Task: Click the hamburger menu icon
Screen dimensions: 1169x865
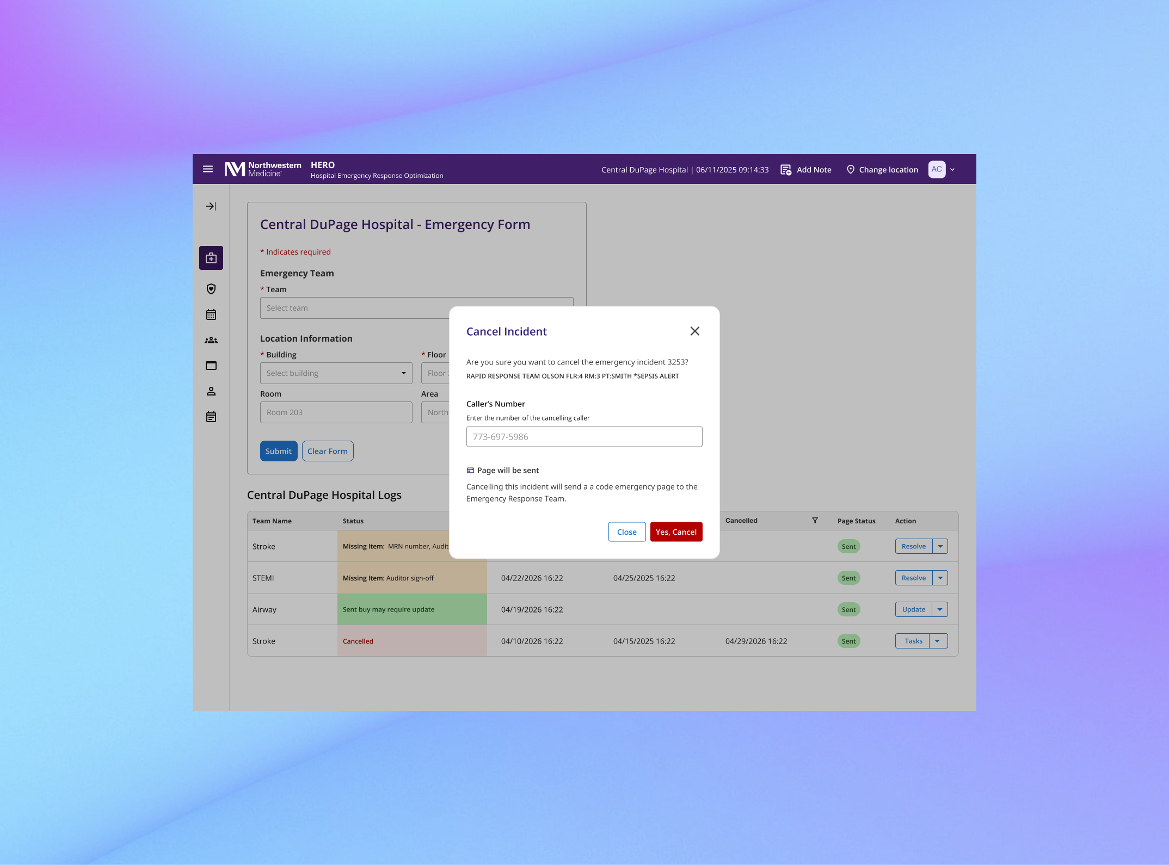Action: click(x=208, y=169)
